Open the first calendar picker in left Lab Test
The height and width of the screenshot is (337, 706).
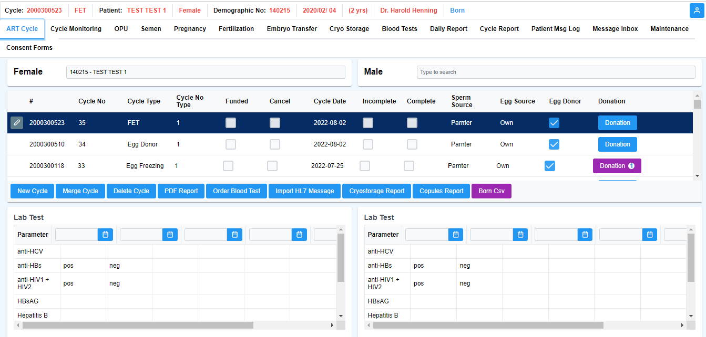pyautogui.click(x=105, y=235)
